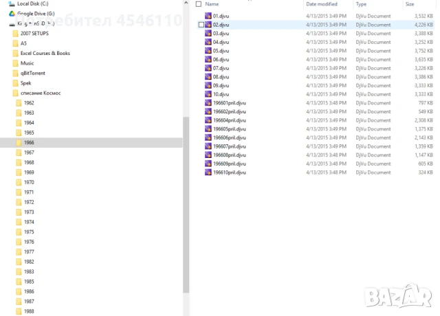Tick the checkbox for 02.djvu
The height and width of the screenshot is (316, 440).
[x=201, y=25]
